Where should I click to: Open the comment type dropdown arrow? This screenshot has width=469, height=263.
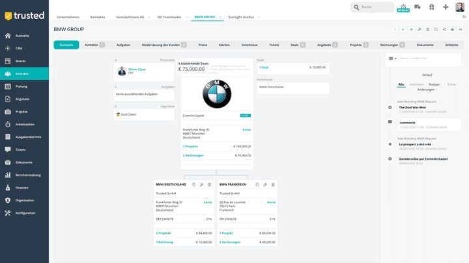(x=395, y=58)
